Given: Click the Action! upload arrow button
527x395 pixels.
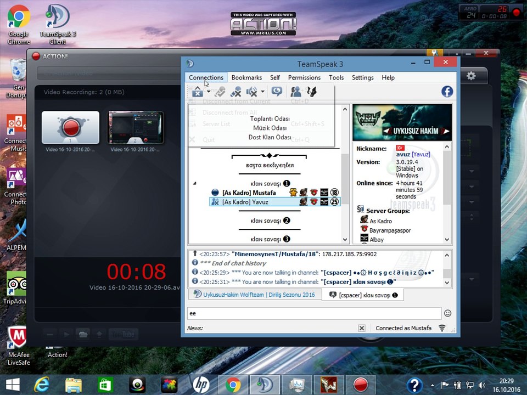Looking at the screenshot, I should 99,334.
